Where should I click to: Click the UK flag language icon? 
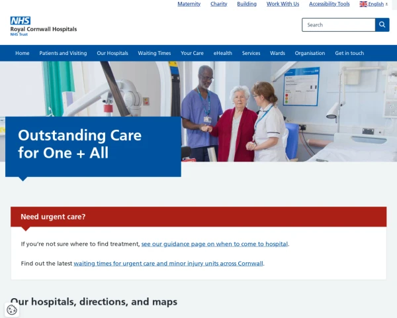[363, 4]
